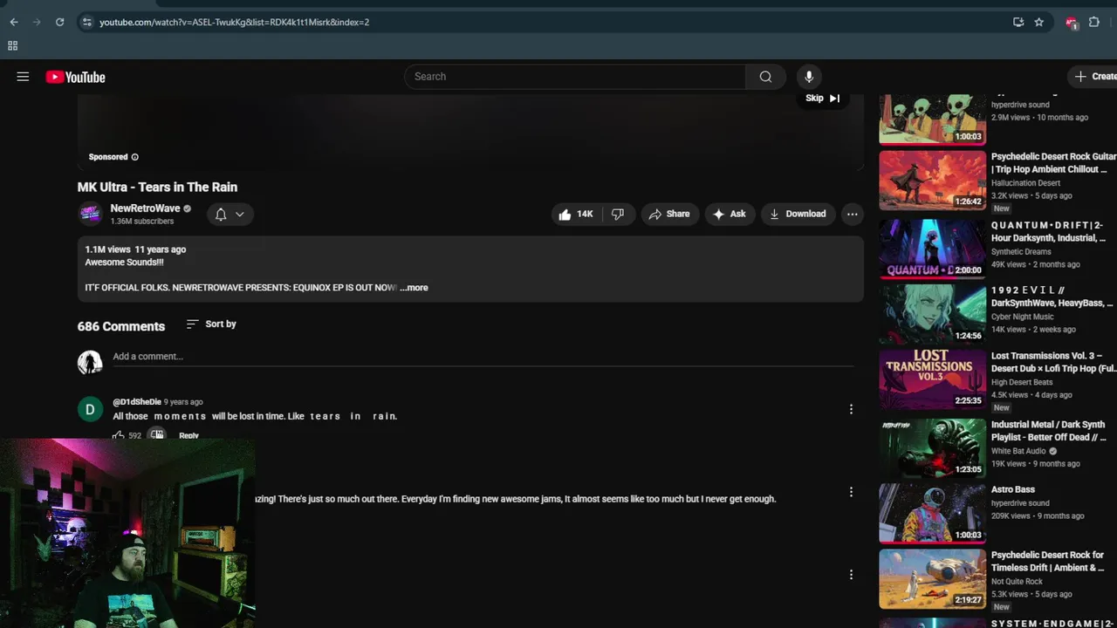Play 1992 EVIL DarkSynthWave thumbnail
Screen dimensions: 1117x628
(x=932, y=314)
